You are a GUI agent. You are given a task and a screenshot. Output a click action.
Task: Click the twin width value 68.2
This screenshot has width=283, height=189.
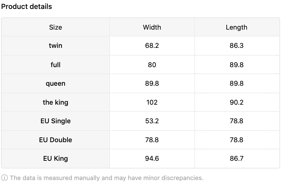coord(152,46)
